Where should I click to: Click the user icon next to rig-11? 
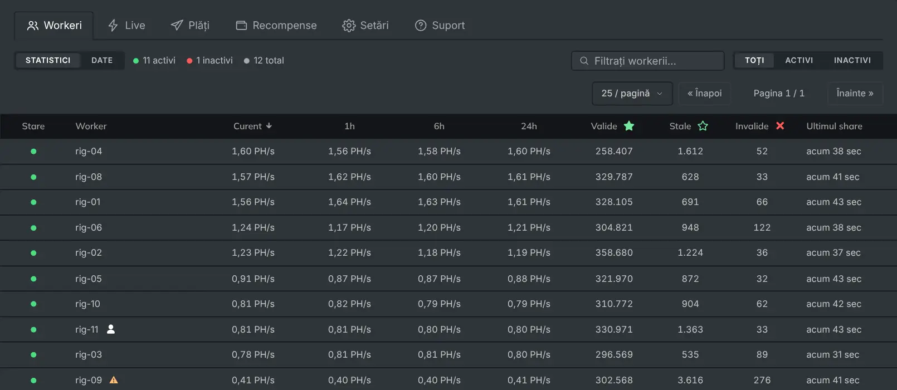111,329
